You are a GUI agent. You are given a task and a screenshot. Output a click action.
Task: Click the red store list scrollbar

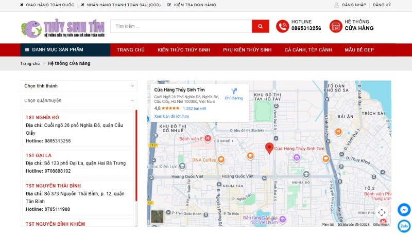[136, 155]
